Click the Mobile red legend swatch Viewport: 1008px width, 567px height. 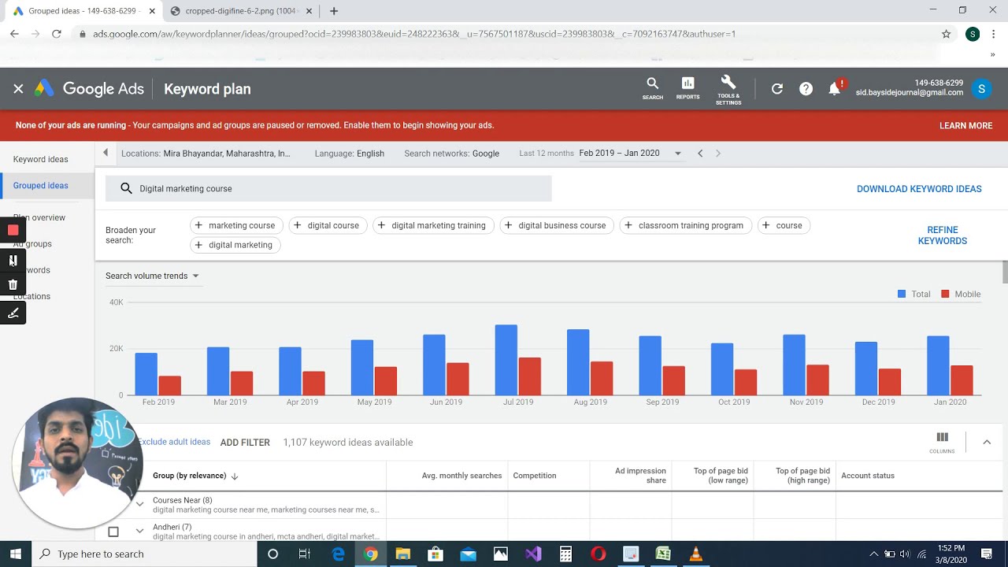pyautogui.click(x=945, y=294)
